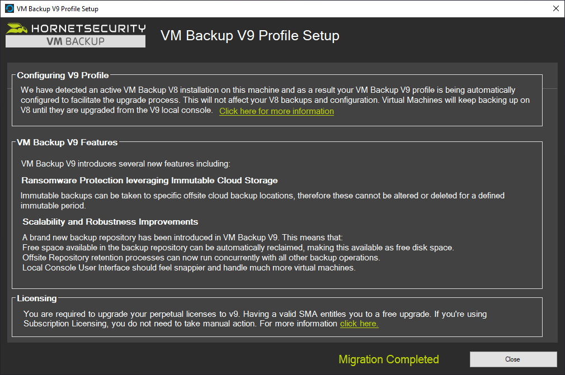Screen dimensions: 565x375
Task: Open 'Click here for more information' link
Action: (x=276, y=111)
